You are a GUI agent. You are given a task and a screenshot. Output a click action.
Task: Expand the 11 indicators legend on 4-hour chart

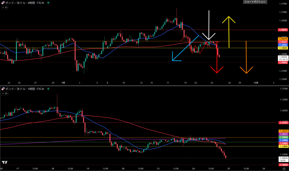[x=5, y=8]
